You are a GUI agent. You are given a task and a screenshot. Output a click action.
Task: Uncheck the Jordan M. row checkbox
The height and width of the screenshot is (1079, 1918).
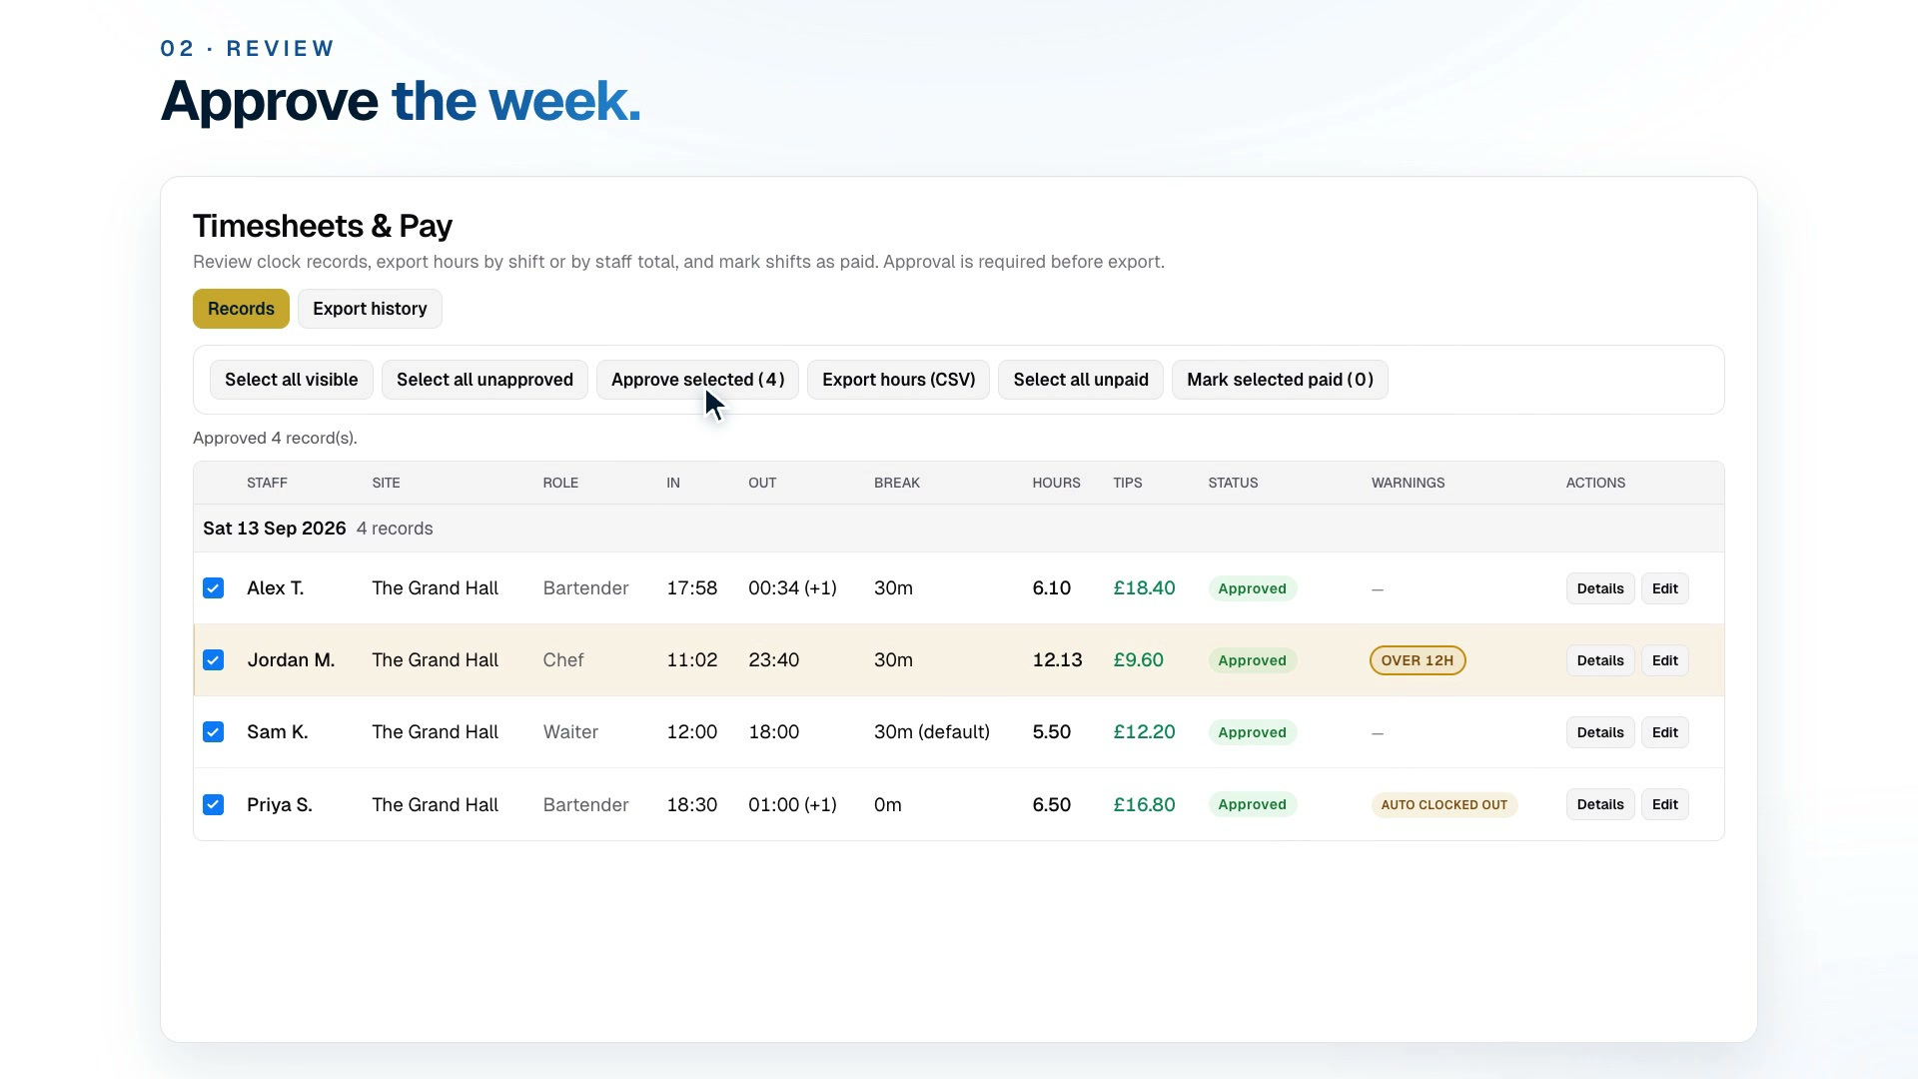point(213,660)
